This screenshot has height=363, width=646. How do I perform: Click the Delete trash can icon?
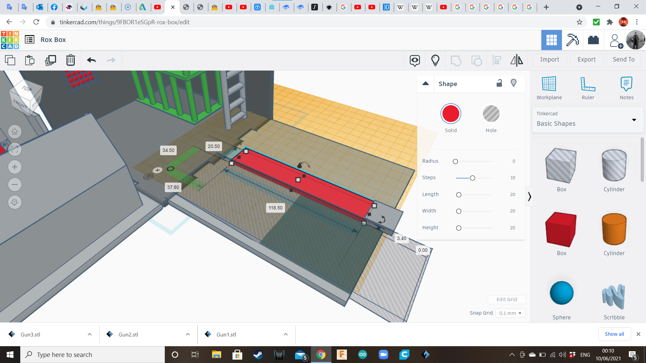tap(71, 60)
